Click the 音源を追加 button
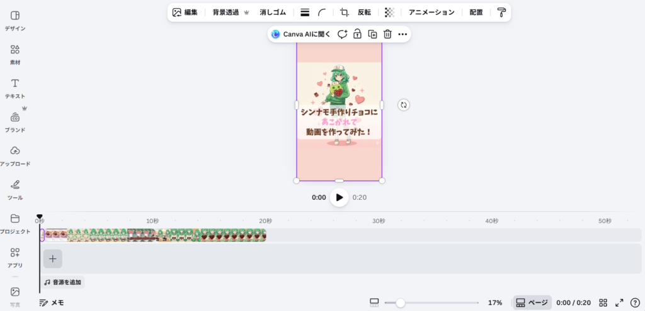645x311 pixels. (x=63, y=283)
